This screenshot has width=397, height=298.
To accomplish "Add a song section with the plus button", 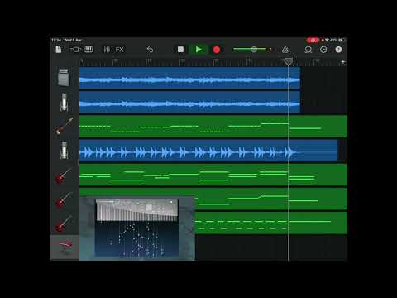I will coord(343,62).
